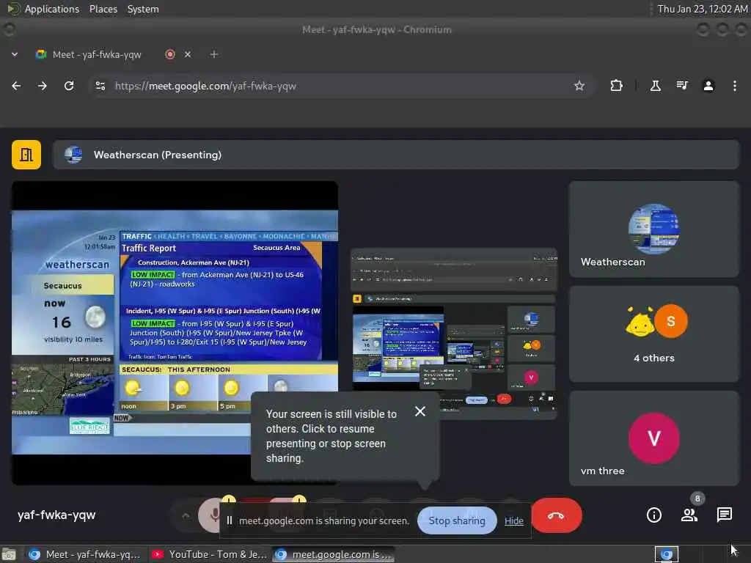This screenshot has height=563, width=751.
Task: Click the yaf-fwka-yqw meeting code text
Action: pyautogui.click(x=56, y=515)
